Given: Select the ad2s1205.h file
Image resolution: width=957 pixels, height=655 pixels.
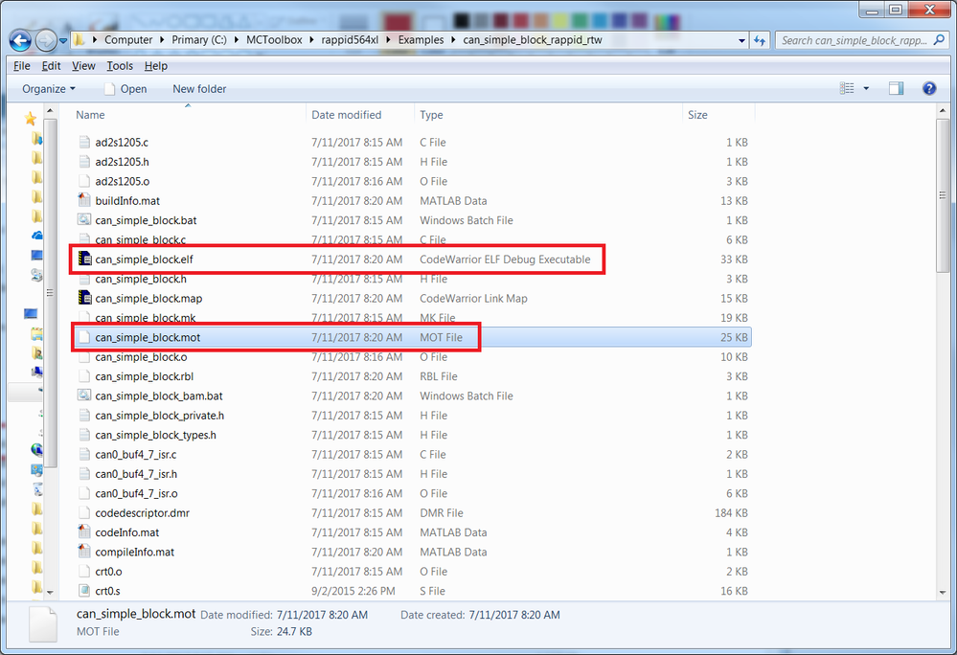Looking at the screenshot, I should click(x=122, y=162).
